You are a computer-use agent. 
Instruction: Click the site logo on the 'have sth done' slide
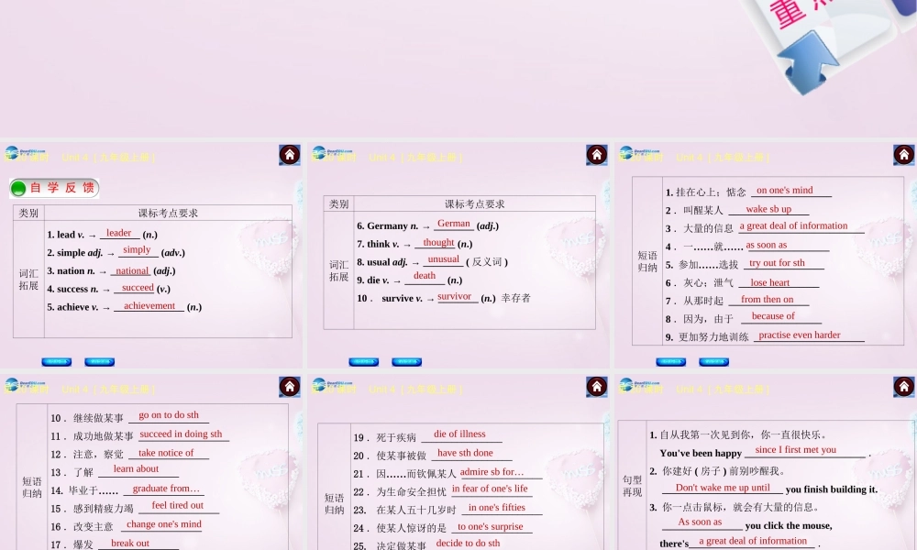pyautogui.click(x=332, y=386)
